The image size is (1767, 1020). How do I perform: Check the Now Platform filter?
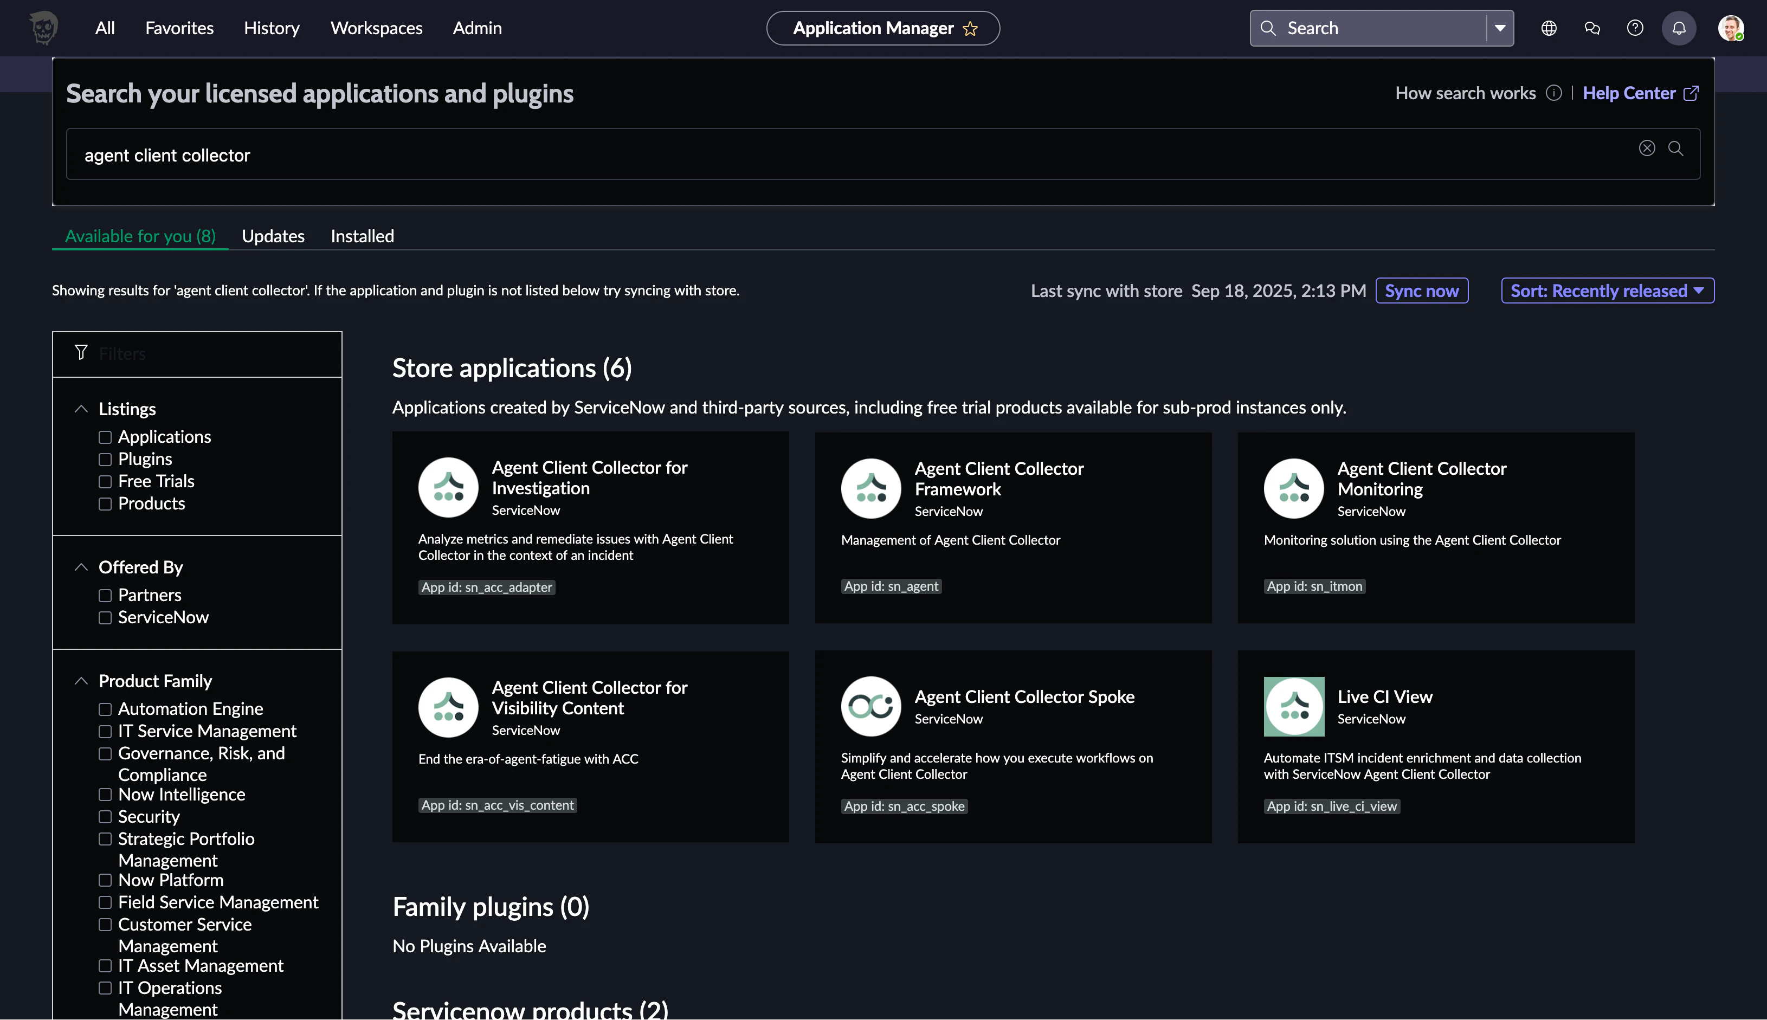(x=105, y=881)
